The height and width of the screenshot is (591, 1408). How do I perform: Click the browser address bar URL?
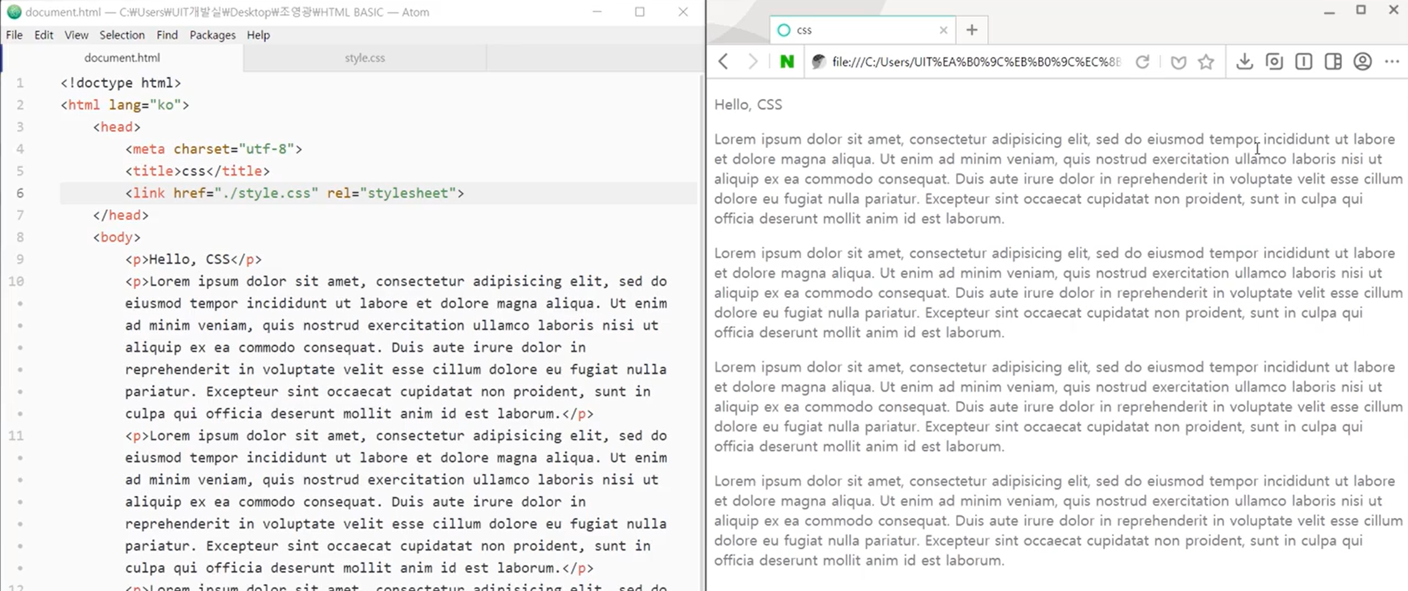coord(976,62)
